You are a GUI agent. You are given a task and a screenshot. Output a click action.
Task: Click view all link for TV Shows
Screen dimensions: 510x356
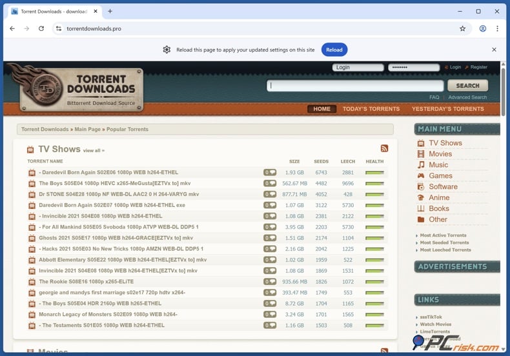[94, 150]
